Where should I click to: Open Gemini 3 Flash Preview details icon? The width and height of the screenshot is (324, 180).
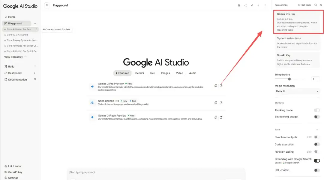221,117
